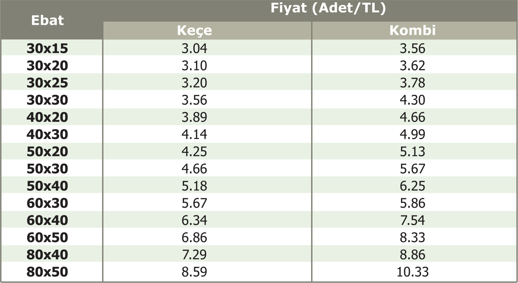Select the 60x30 size label
The width and height of the screenshot is (518, 283).
point(47,203)
